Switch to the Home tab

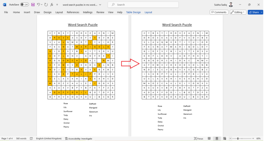[16, 12]
